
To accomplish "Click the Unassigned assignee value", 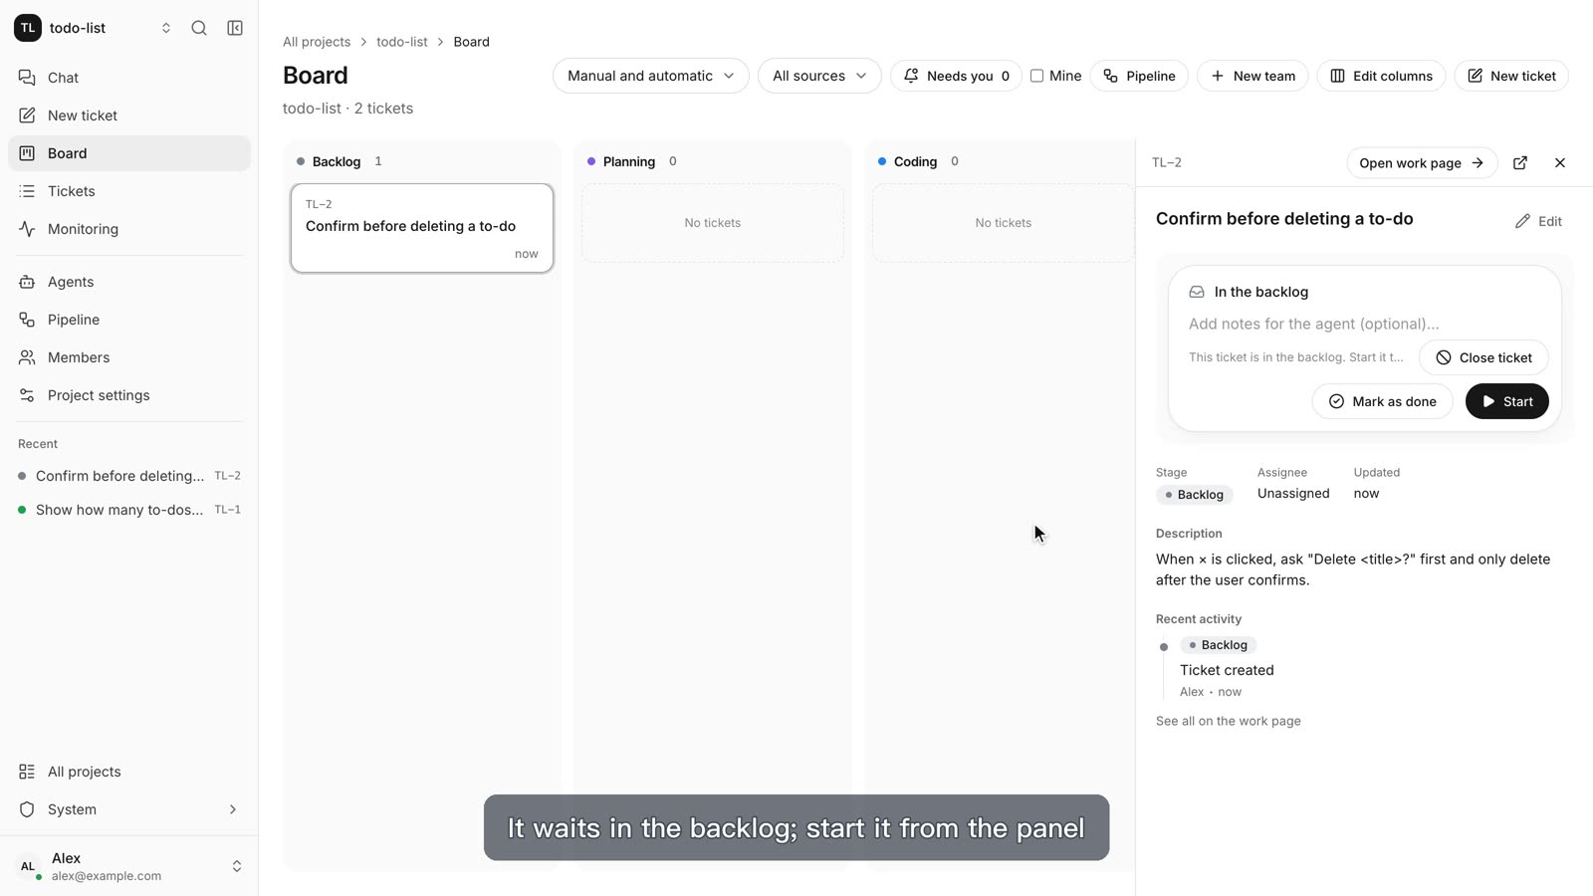I will [x=1293, y=494].
